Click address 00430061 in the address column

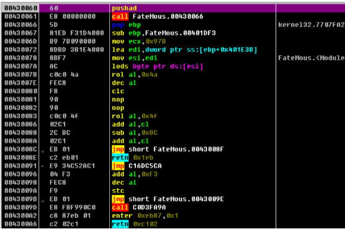(x=20, y=17)
